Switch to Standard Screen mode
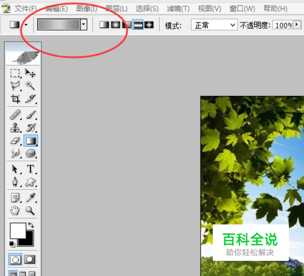Image resolution: width=304 pixels, height=276 pixels. point(13,273)
